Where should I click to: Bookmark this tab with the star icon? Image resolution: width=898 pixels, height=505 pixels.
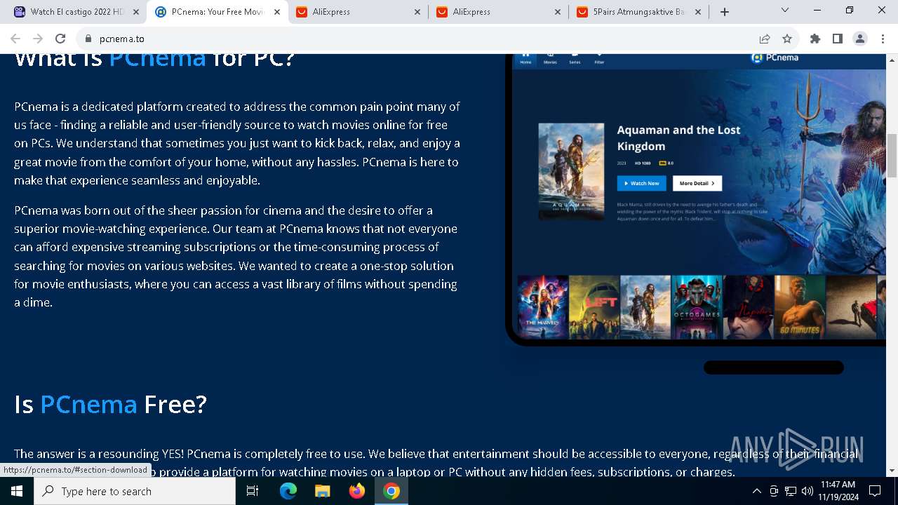pos(787,39)
